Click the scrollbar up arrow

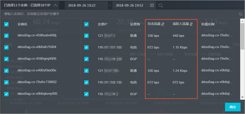tap(242, 21)
